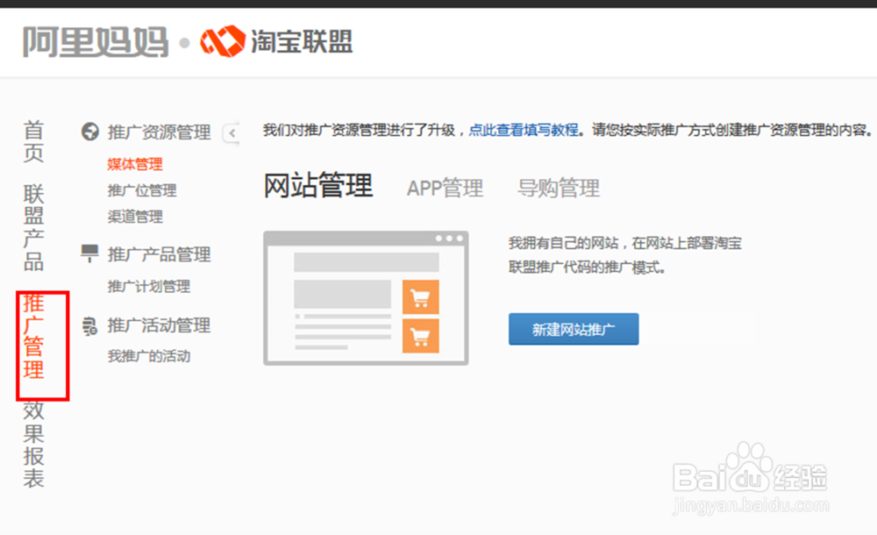Select 推广管理 in the left navigation
Screen dimensions: 877x535
click(x=33, y=336)
